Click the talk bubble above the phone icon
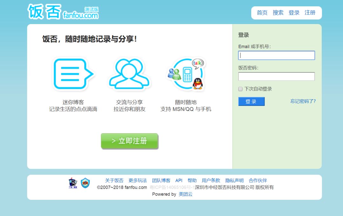This screenshot has width=343, height=216. pos(199,63)
